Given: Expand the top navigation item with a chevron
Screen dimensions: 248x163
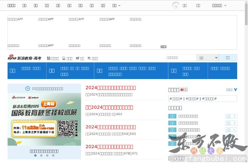Looking at the screenshot, I should point(116,5).
